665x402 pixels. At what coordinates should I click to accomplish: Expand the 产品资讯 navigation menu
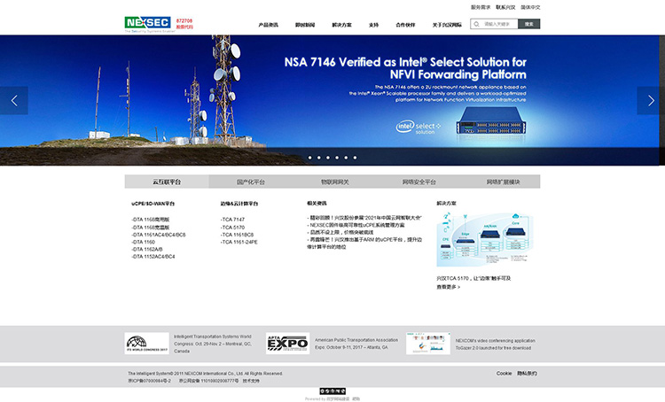click(268, 25)
